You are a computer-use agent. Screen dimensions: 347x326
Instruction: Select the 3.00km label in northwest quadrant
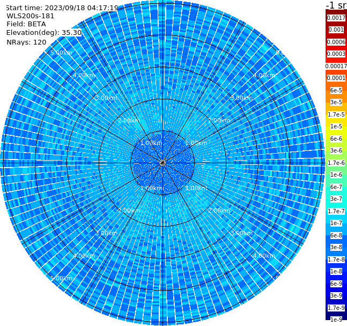click(x=106, y=98)
